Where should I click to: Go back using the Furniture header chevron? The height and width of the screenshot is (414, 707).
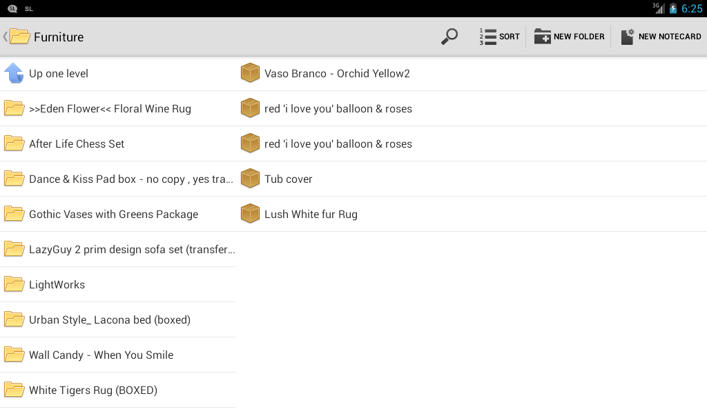tap(6, 37)
